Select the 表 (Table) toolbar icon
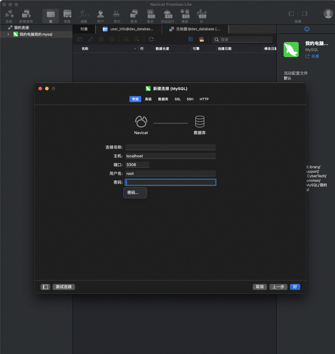The width and height of the screenshot is (335, 354). point(50,16)
